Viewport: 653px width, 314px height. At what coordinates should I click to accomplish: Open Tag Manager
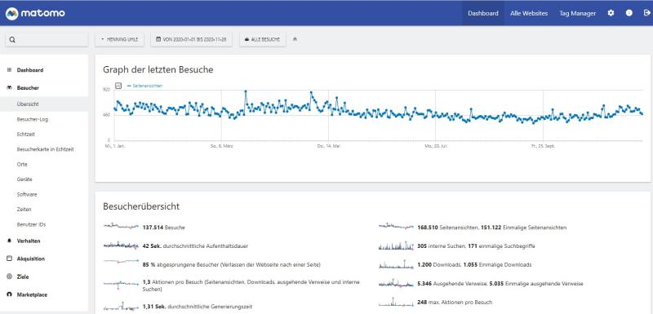(577, 13)
